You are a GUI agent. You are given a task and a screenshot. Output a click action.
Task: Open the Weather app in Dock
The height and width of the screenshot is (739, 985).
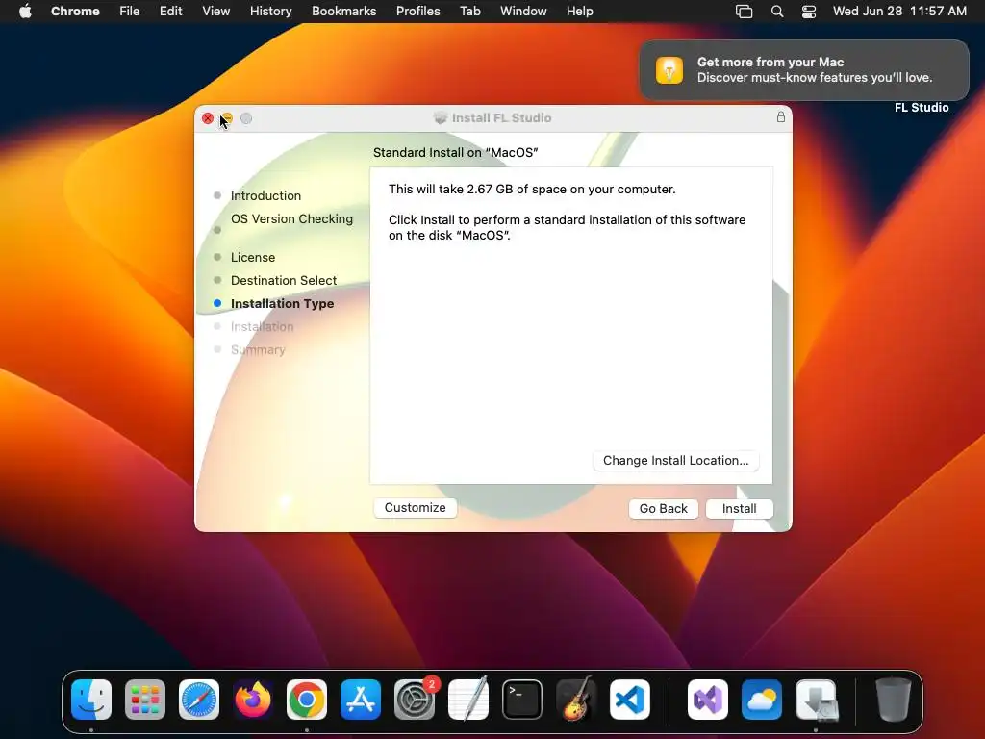762,700
